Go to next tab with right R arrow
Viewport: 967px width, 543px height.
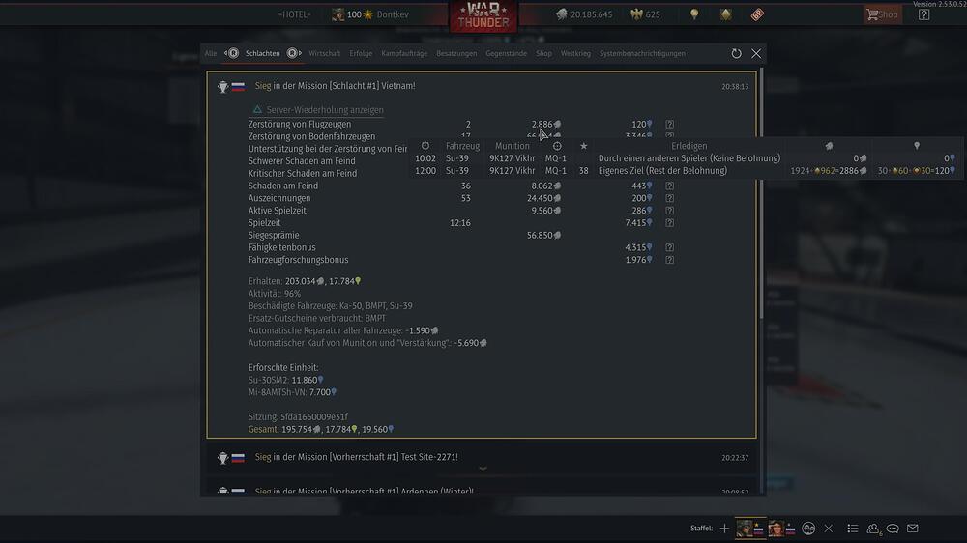click(x=294, y=53)
